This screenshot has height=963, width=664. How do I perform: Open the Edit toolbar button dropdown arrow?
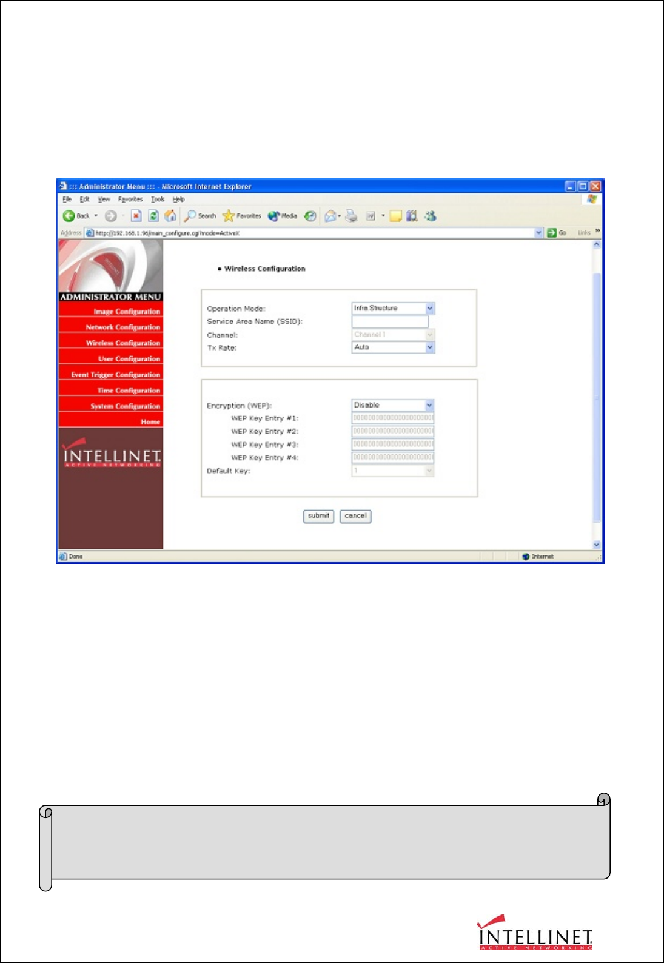coord(383,216)
